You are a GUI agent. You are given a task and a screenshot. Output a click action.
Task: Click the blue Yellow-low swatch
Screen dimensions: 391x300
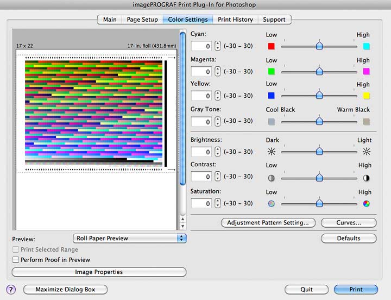point(272,96)
